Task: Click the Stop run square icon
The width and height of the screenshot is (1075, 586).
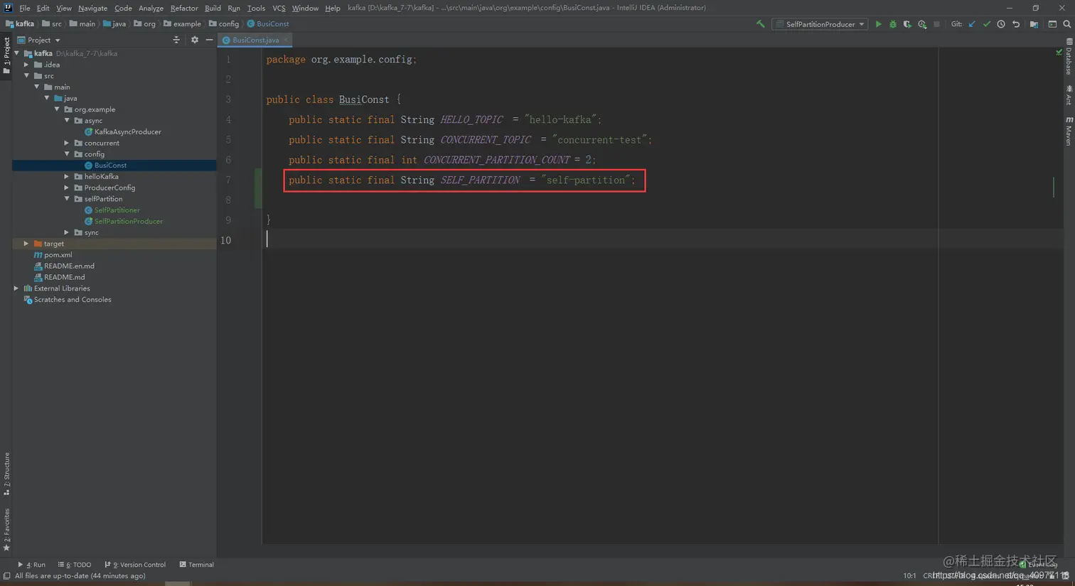Action: 936,24
